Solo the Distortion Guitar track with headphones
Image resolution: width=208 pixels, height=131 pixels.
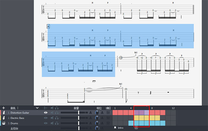(x=56, y=113)
